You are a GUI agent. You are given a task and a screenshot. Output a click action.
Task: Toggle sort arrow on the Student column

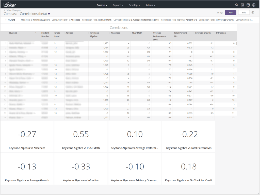(x=36, y=33)
